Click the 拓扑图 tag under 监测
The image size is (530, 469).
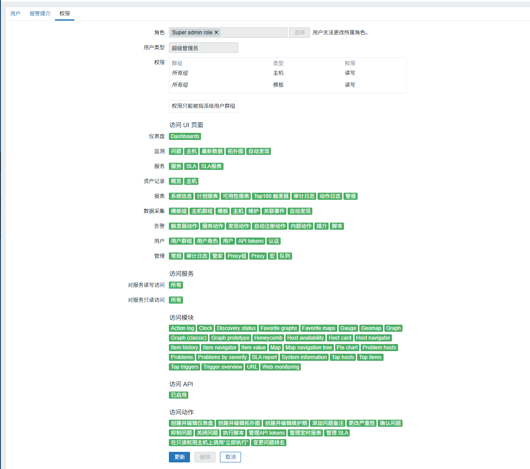coord(235,151)
